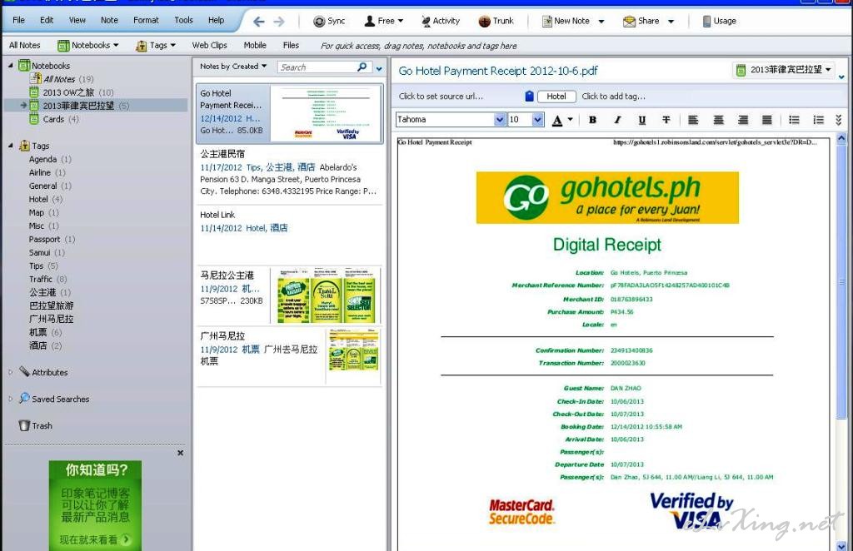
Task: Open the Activity feed
Action: coord(441,21)
